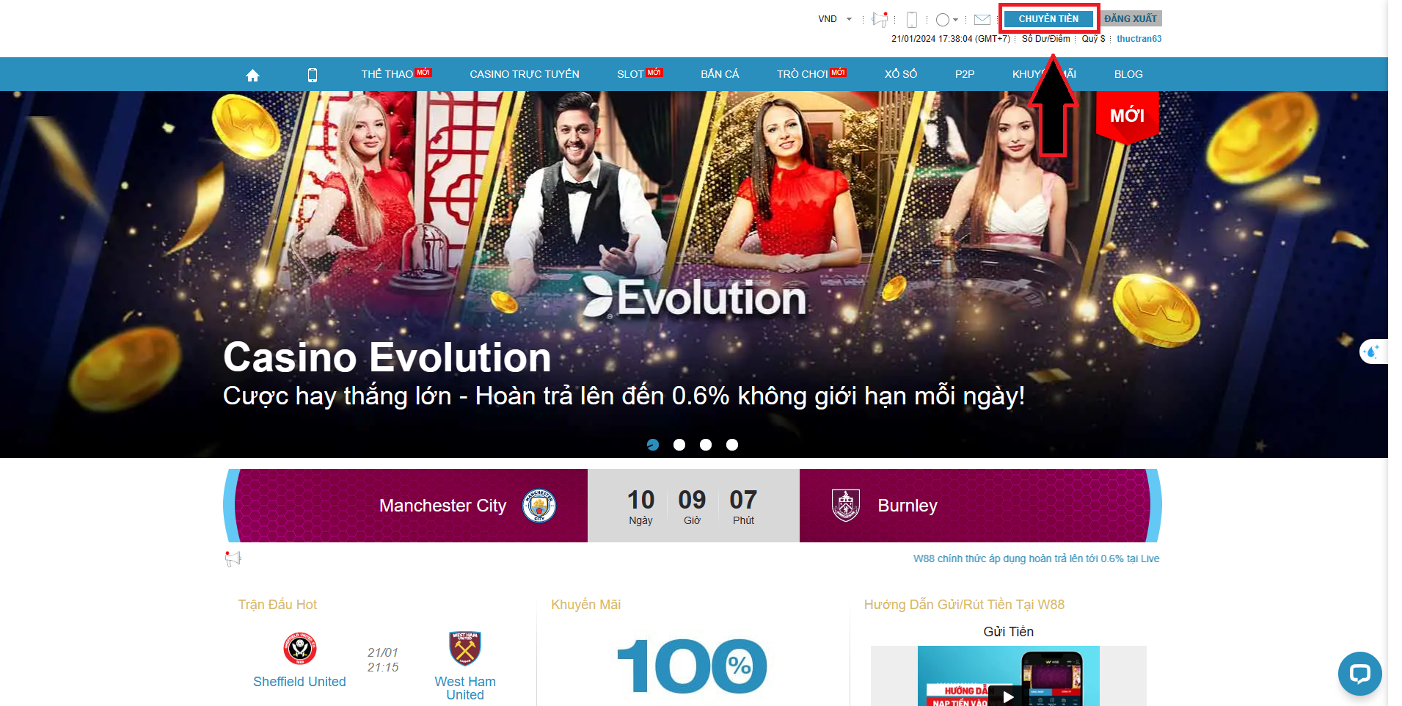Open the mobile icon in blue navigation bar
Image resolution: width=1402 pixels, height=706 pixels.
pos(312,75)
